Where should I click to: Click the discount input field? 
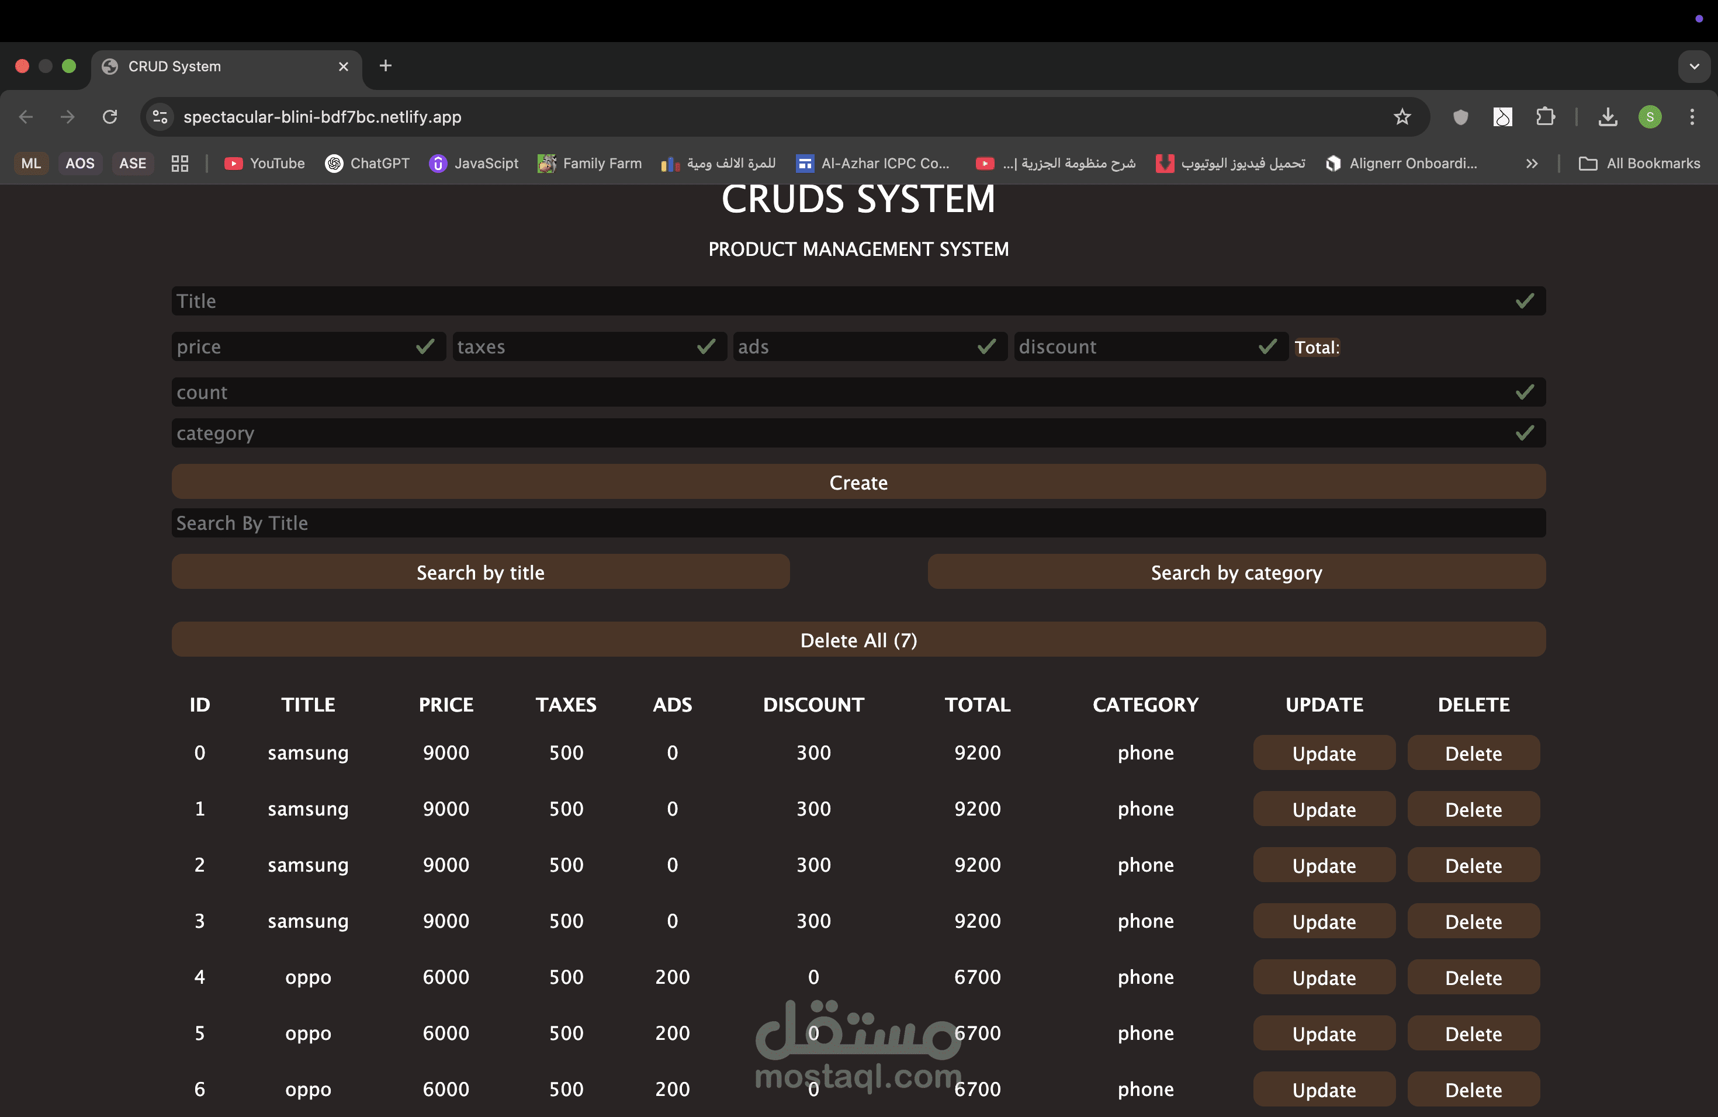coord(1151,346)
